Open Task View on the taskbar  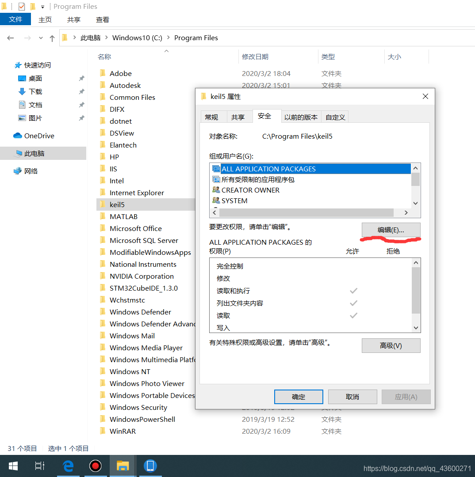pyautogui.click(x=39, y=466)
